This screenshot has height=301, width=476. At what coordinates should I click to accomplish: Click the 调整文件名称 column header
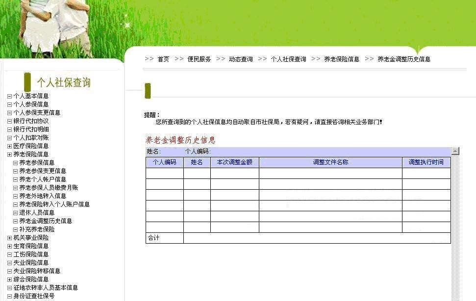pyautogui.click(x=330, y=162)
